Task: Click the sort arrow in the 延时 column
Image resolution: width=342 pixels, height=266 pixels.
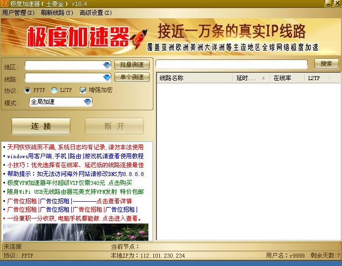Action: 263,78
